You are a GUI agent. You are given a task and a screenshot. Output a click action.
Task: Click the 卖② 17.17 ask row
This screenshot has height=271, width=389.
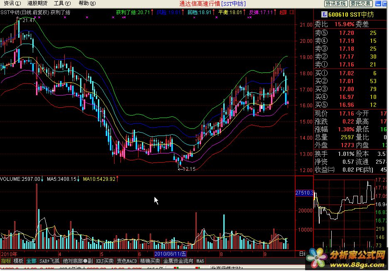[x=350, y=57]
